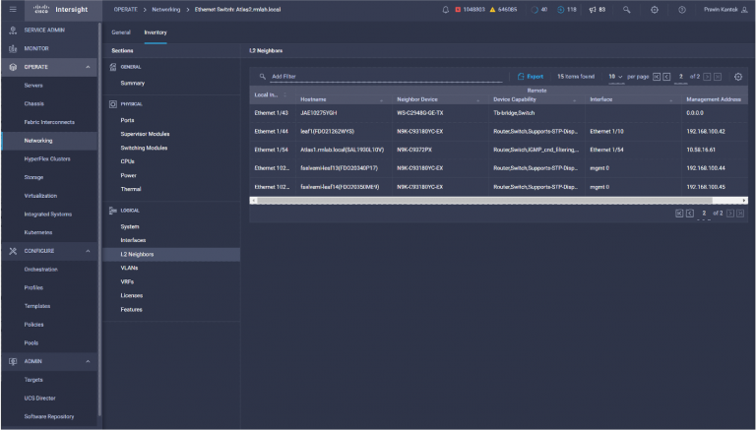756x430 pixels.
Task: Open the help question mark icon
Action: [x=682, y=10]
